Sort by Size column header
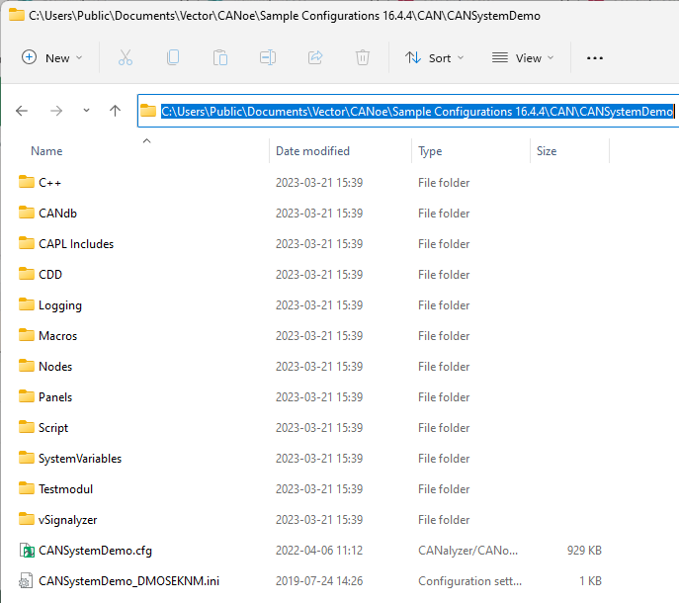Screen dimensions: 679x603 coord(547,151)
